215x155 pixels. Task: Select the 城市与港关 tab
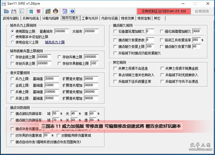pyautogui.click(x=70, y=18)
